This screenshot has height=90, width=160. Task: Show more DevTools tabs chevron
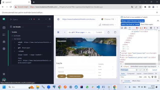(129, 28)
